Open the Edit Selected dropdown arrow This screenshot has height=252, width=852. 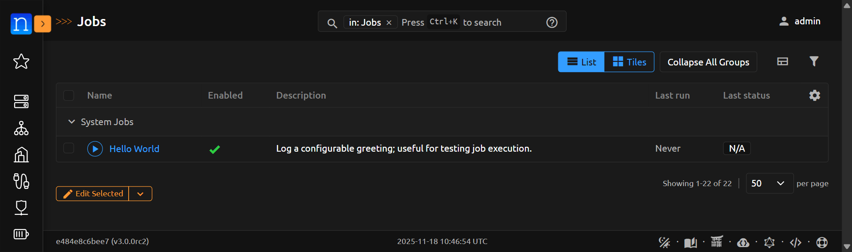point(140,194)
